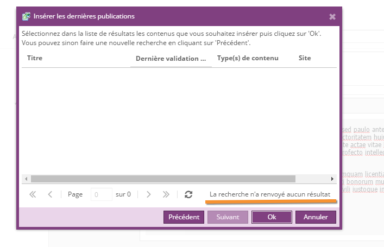Go to the first page of results
Screen dimensions: 384x247
pyautogui.click(x=33, y=194)
